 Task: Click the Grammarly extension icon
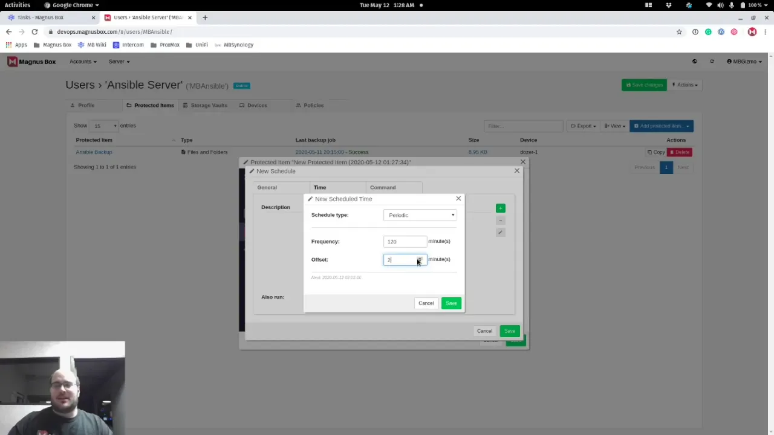tap(708, 31)
